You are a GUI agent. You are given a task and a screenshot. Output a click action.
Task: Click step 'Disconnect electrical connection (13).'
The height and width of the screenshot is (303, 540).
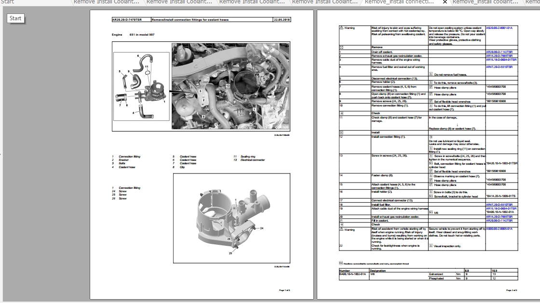pos(394,79)
